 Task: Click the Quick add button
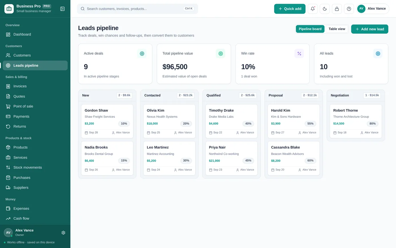(x=290, y=9)
